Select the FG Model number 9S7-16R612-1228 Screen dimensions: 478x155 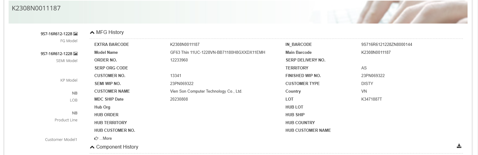[56, 34]
